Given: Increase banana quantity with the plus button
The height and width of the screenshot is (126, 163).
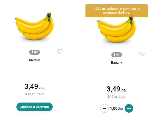Looking at the screenshot, I should pos(129,108).
